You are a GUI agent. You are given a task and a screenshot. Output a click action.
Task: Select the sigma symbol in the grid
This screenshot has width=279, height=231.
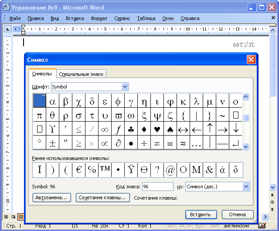pos(78,115)
